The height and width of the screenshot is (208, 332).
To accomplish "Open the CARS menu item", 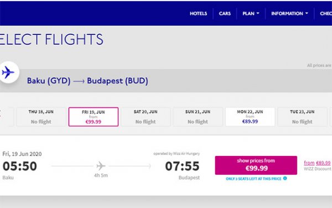I will click(225, 13).
